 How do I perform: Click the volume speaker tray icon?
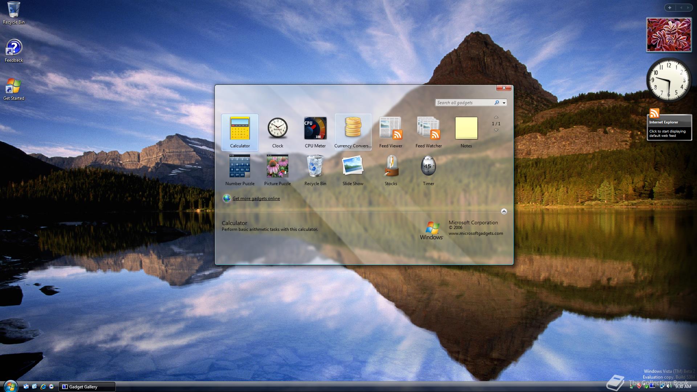tap(669, 386)
